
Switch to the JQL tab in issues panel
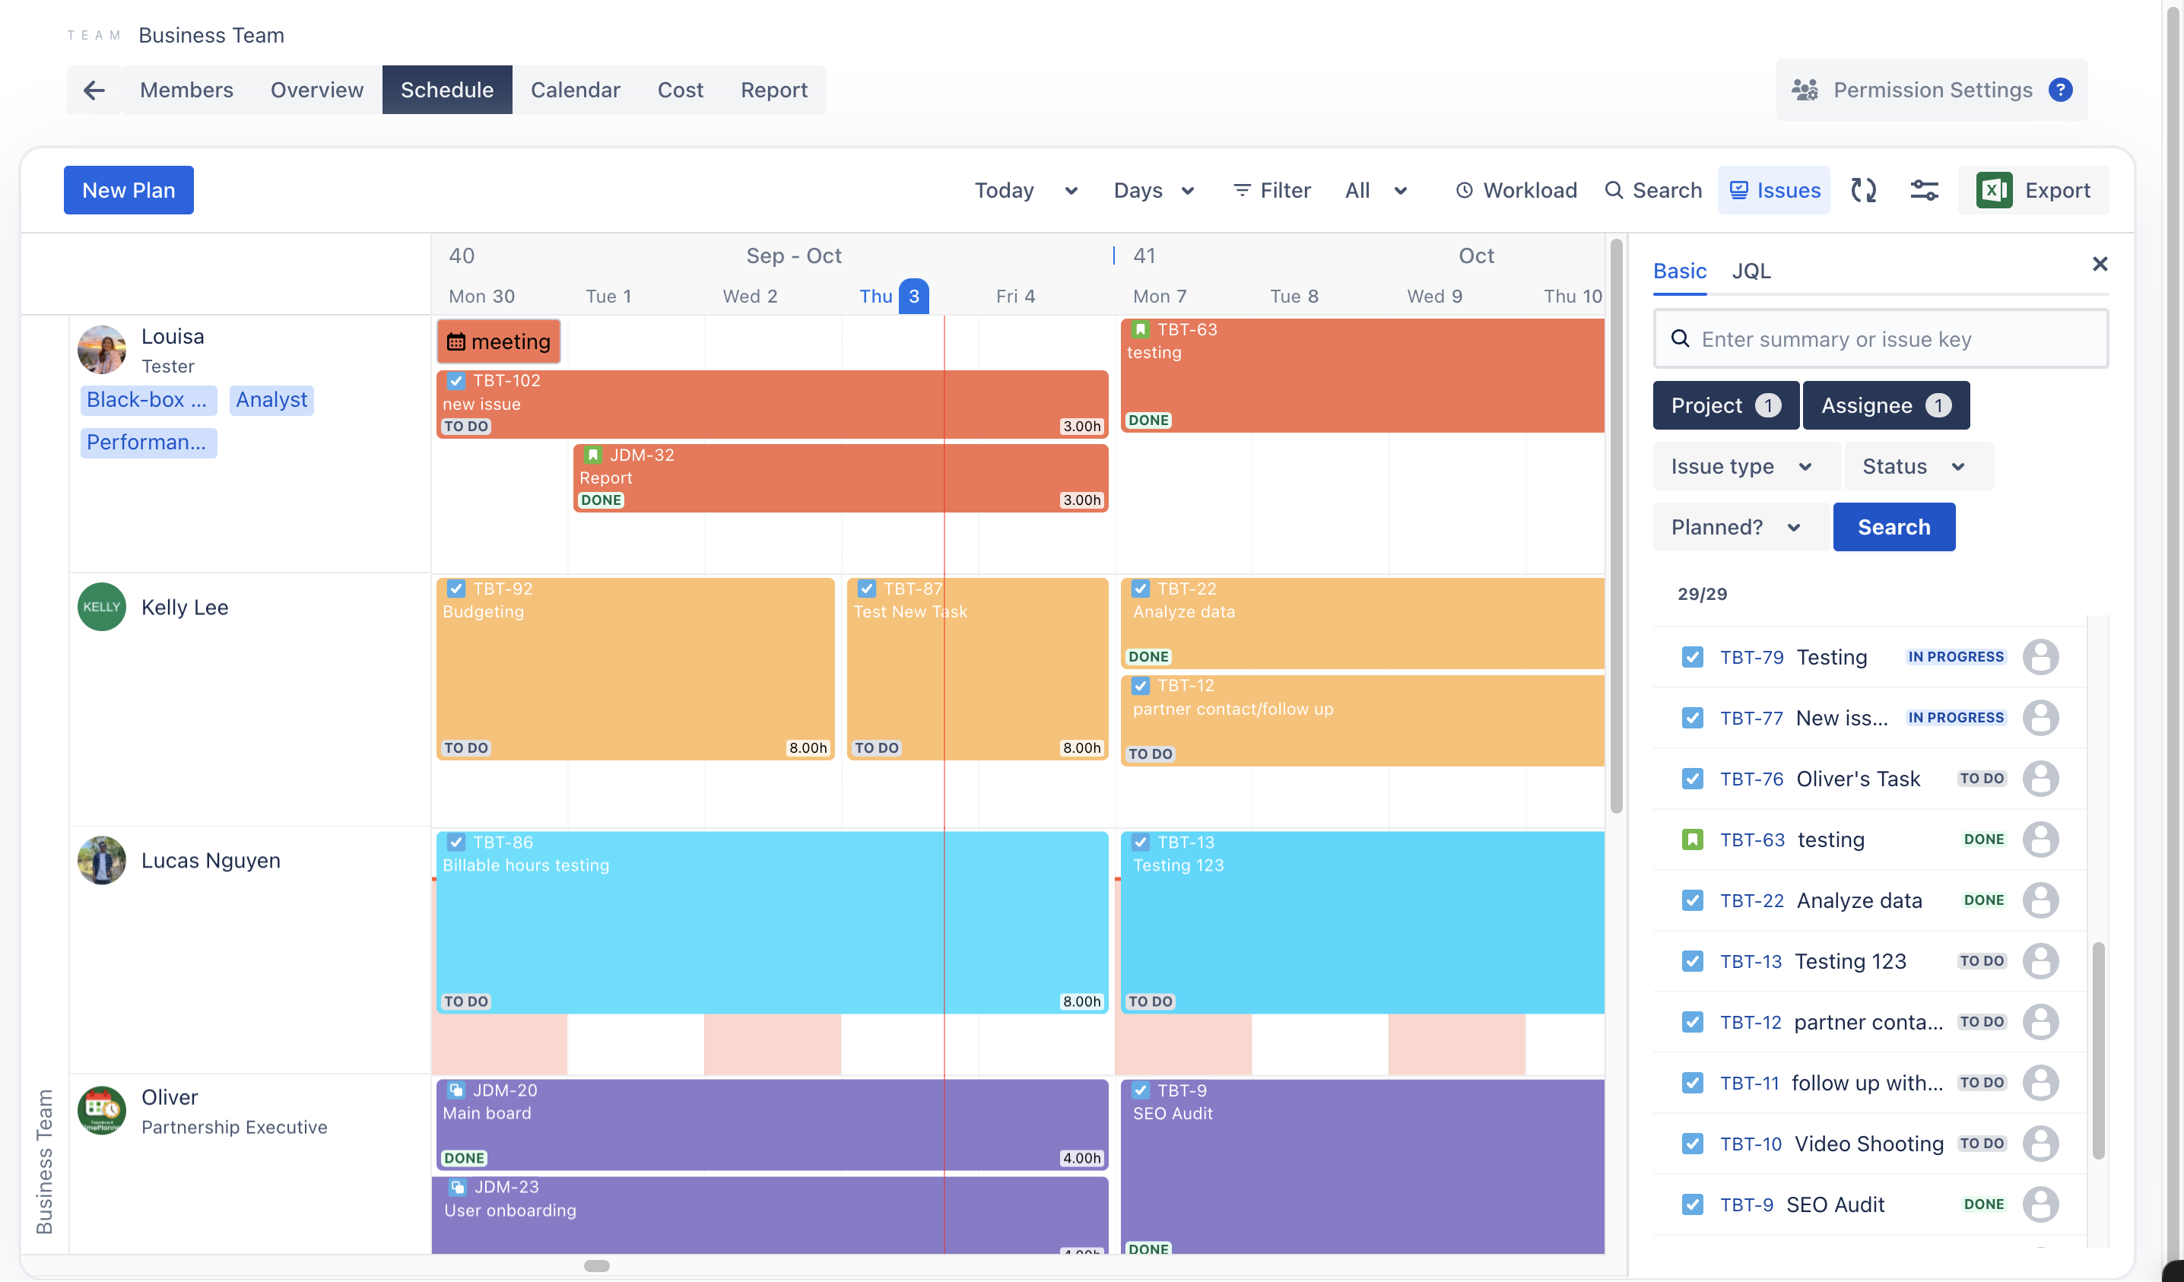(1751, 271)
